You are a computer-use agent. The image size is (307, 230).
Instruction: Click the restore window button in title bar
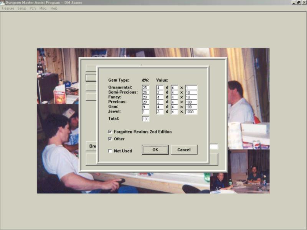coord(298,2)
